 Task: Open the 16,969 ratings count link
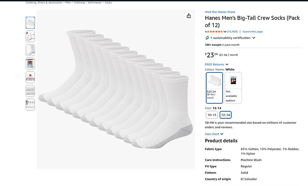coord(232,32)
